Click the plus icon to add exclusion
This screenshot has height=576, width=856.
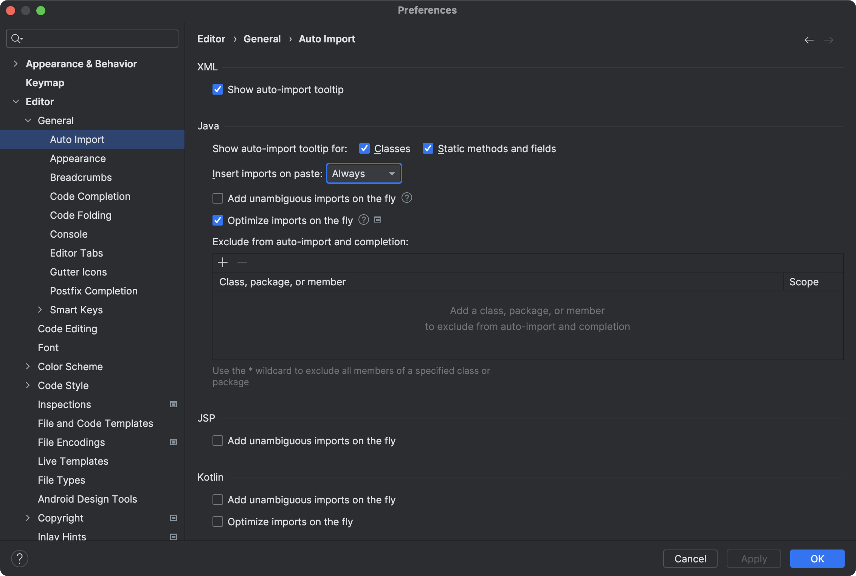(x=223, y=262)
